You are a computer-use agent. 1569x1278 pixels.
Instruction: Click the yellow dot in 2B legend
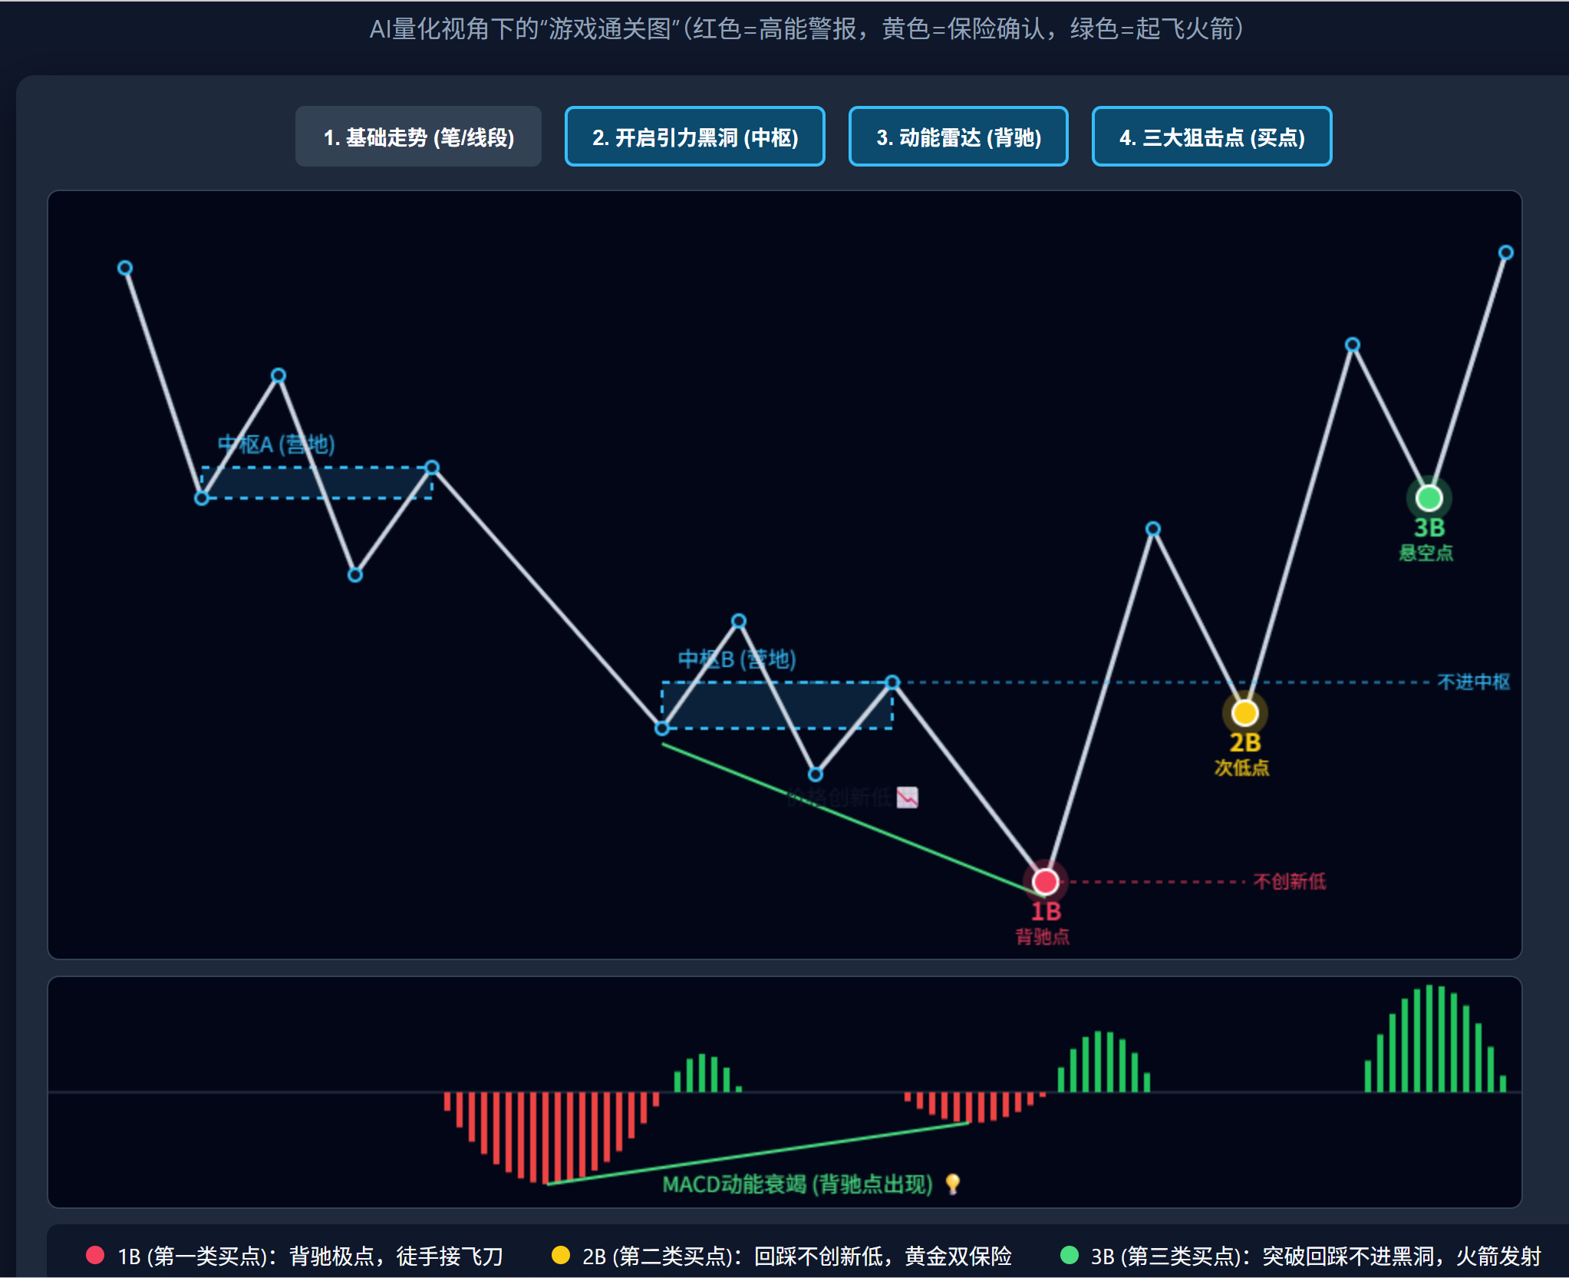coord(561,1255)
